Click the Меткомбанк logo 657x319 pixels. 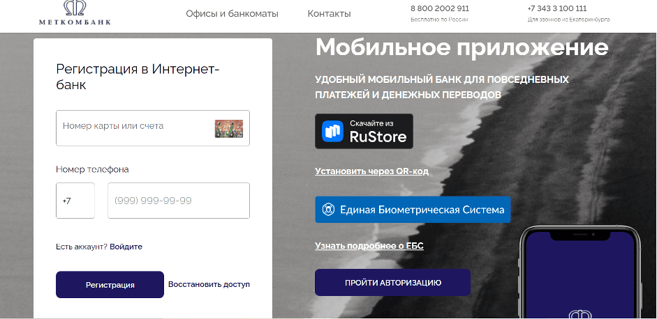[x=75, y=13]
